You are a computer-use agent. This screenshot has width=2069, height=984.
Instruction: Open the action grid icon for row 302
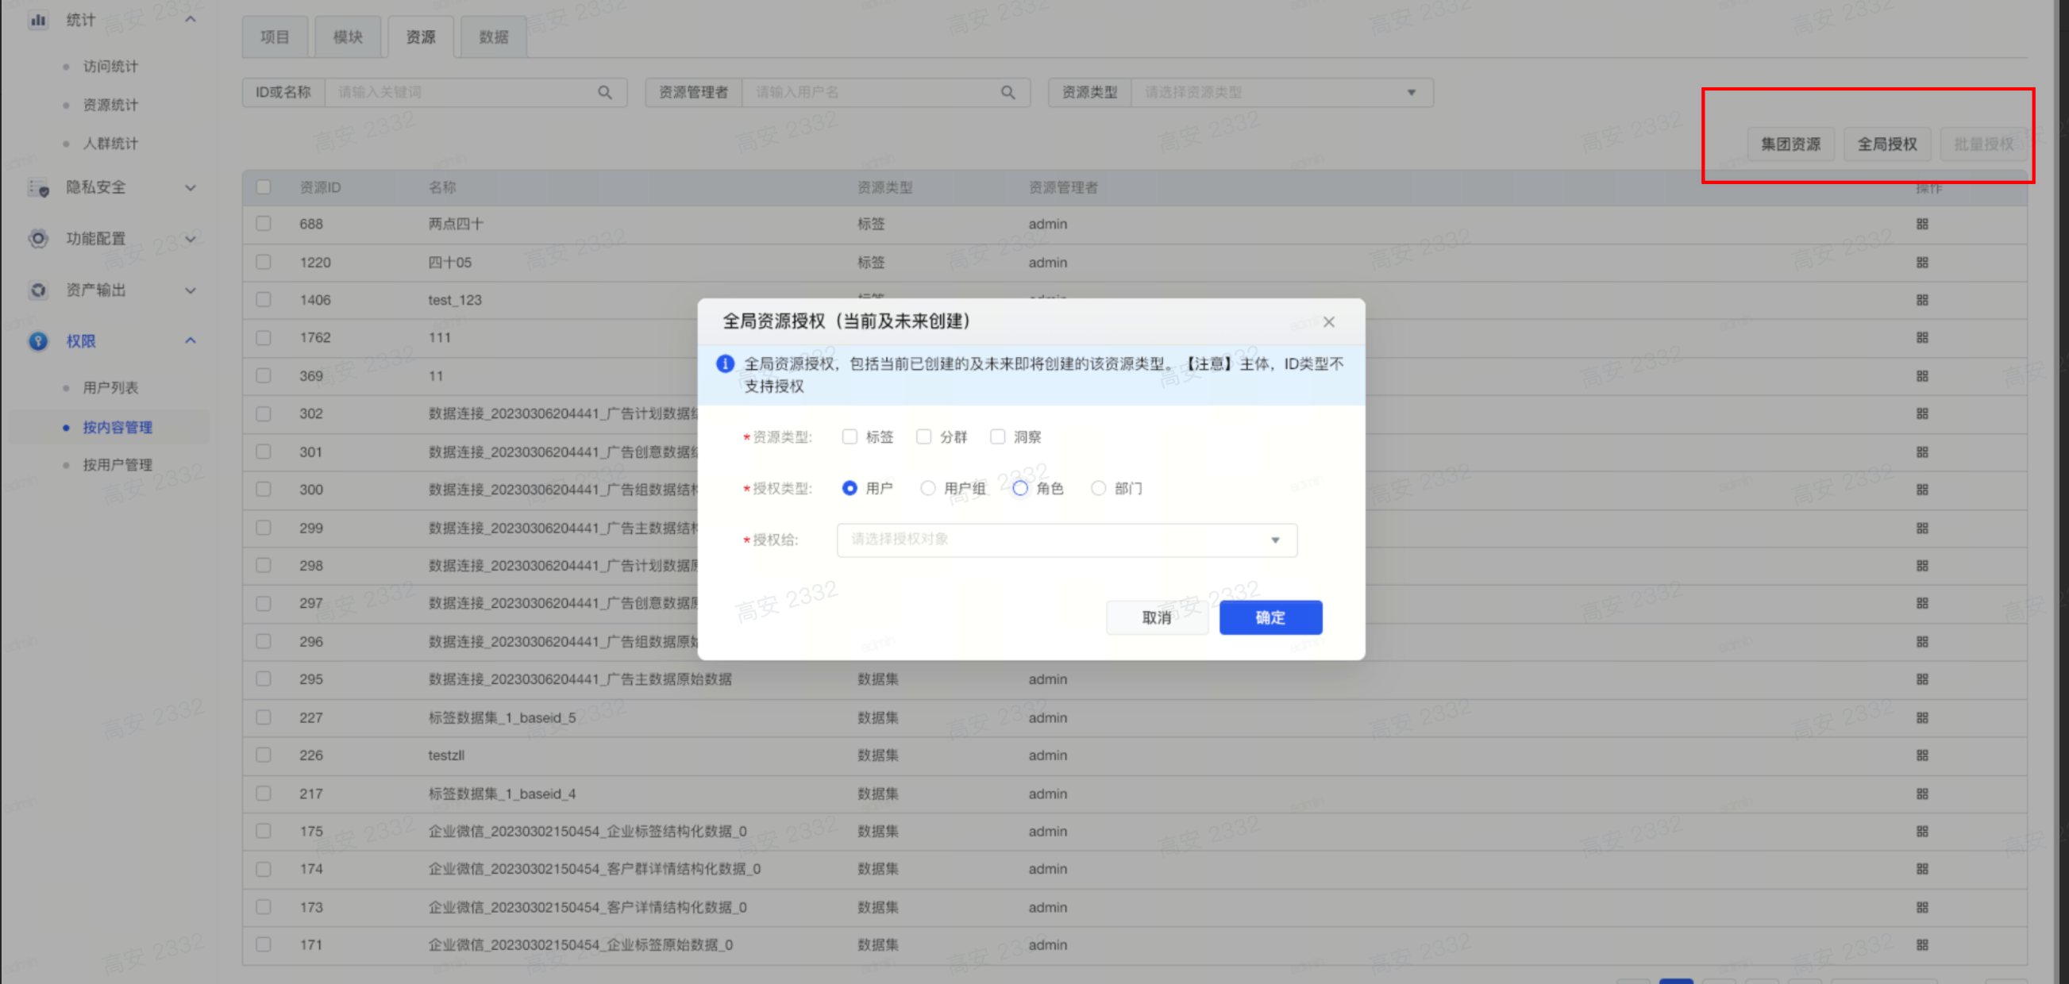pyautogui.click(x=1922, y=414)
